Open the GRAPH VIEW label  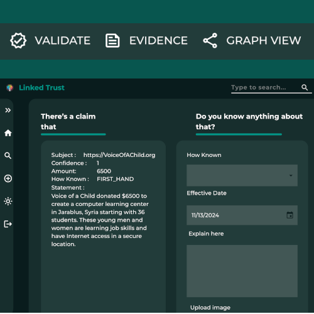(264, 41)
